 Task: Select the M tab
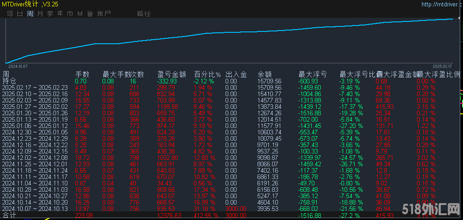[80, 14]
